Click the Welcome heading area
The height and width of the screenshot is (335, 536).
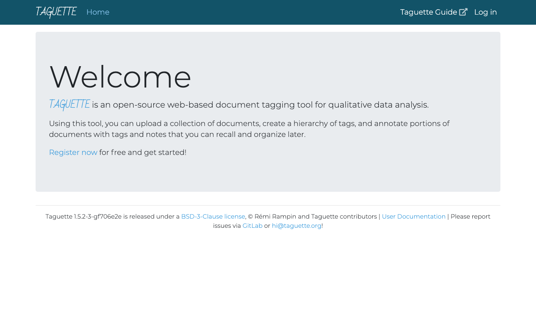tap(120, 77)
